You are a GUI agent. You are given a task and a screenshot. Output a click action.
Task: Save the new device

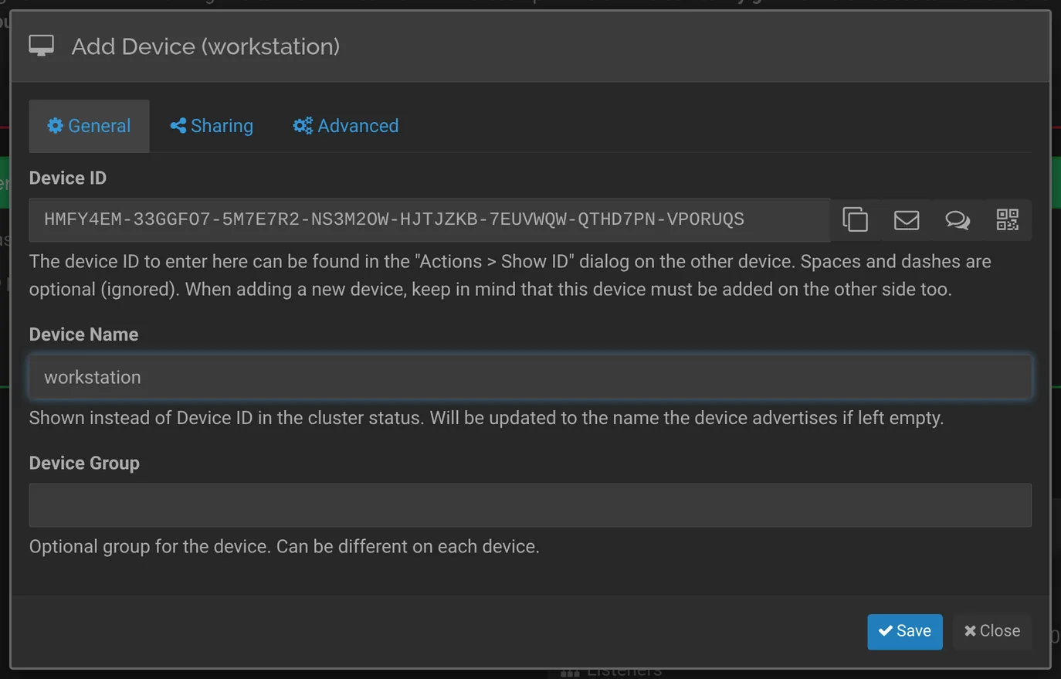(904, 631)
